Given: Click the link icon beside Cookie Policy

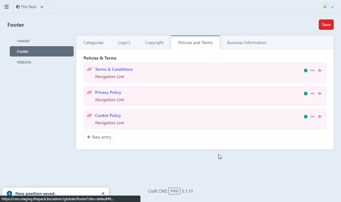Looking at the screenshot, I should [90, 115].
